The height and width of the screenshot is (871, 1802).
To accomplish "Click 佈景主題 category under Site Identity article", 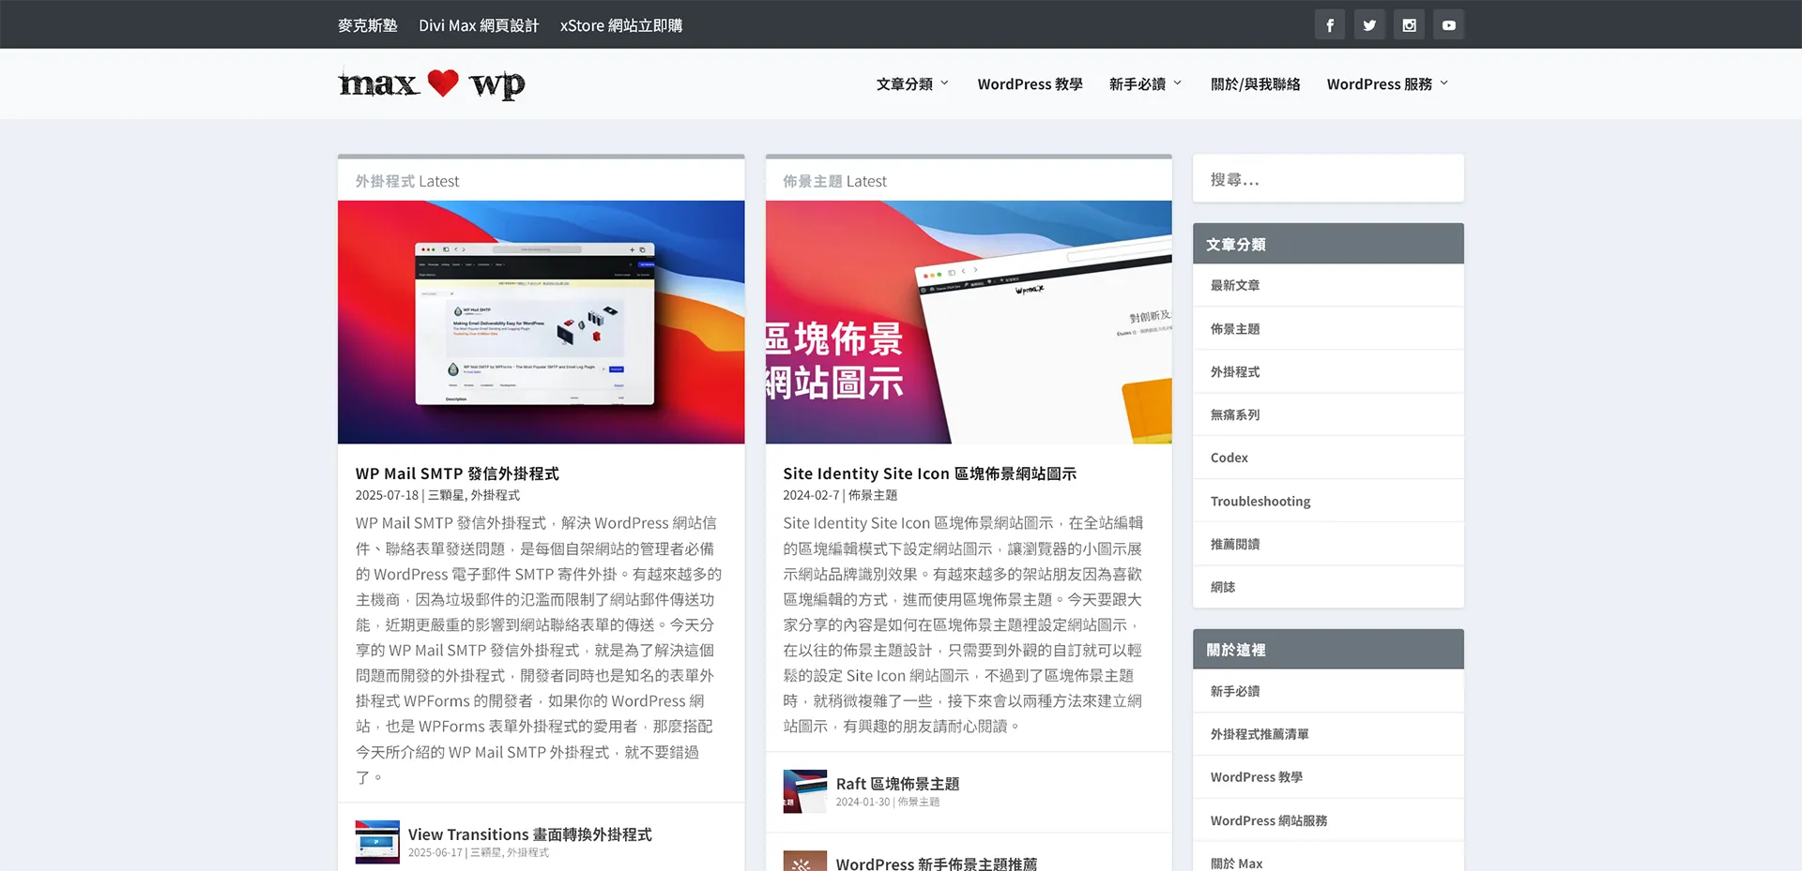I will [x=873, y=495].
